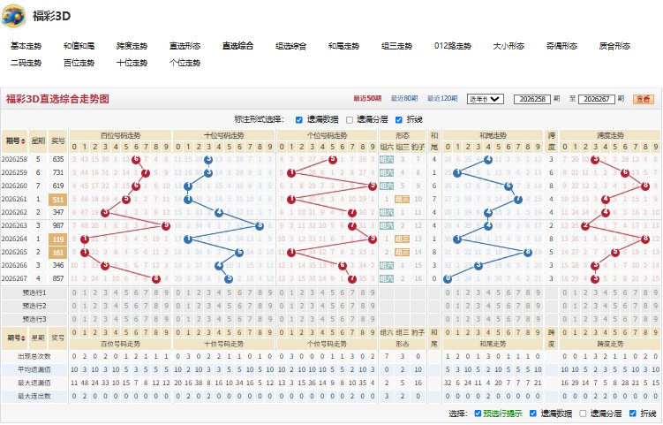Click red ball 9 in 百位 trend, row 2026263
The height and width of the screenshot is (425, 663).
[166, 225]
